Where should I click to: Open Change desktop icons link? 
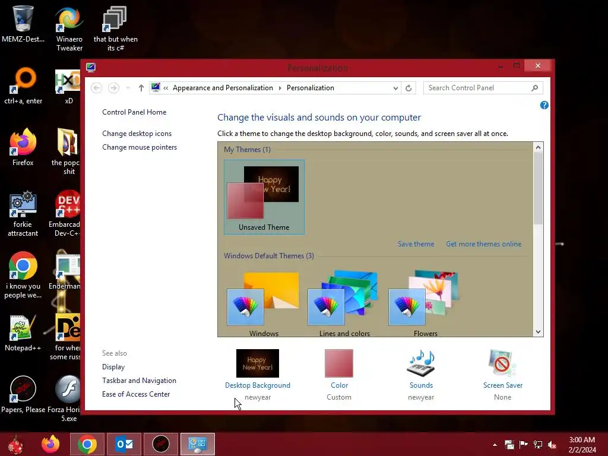coord(137,134)
